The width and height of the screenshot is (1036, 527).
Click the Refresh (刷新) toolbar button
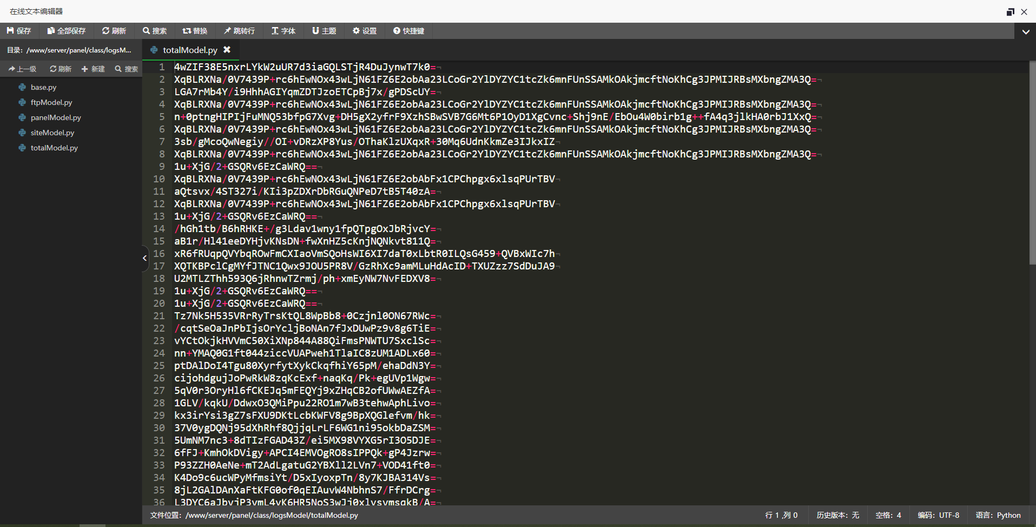114,31
